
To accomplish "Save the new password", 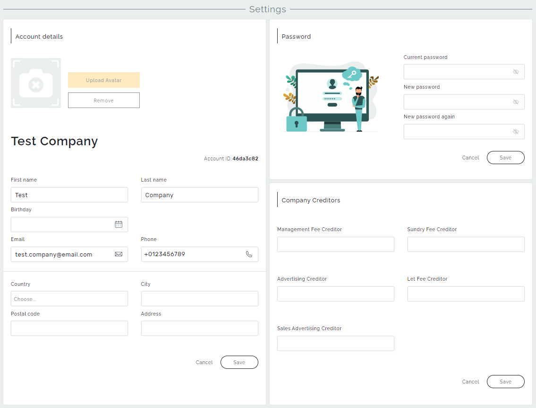I will coord(506,158).
